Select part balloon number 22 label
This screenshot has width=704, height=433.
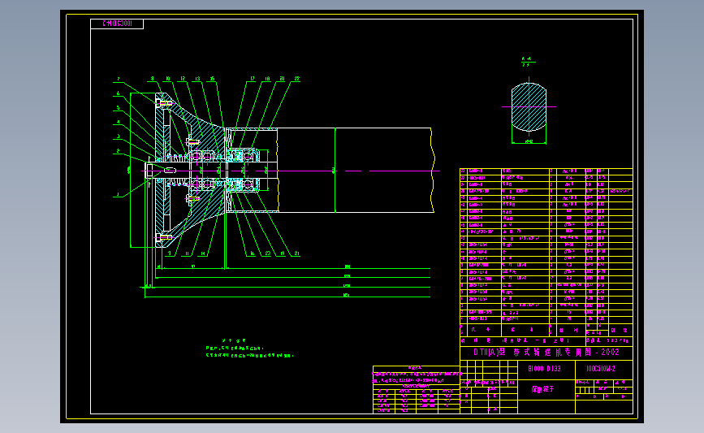296,79
